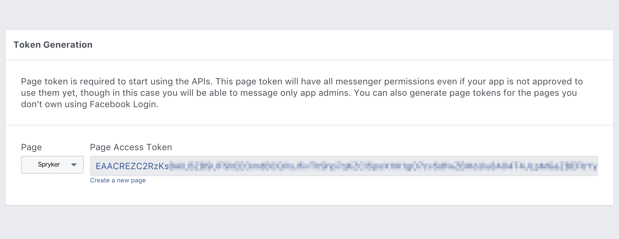Click the gray background above the Token Generation card
The height and width of the screenshot is (239, 619).
309,14
